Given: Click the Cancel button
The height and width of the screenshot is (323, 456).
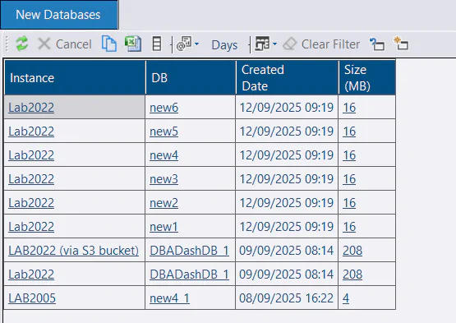Looking at the screenshot, I should coord(65,44).
